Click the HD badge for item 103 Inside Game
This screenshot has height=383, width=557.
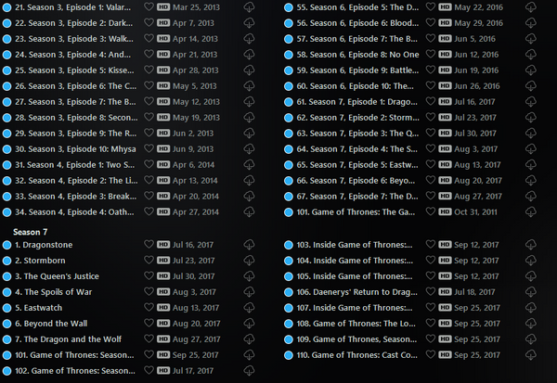445,244
